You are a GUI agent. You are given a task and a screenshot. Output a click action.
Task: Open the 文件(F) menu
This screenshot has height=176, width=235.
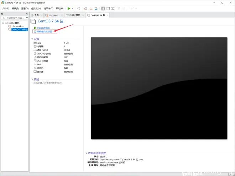tap(6, 9)
